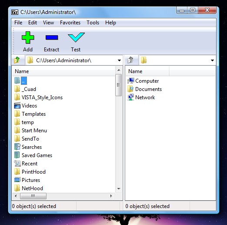Select the Start Menu folder icon
227x225 pixels.
pyautogui.click(x=17, y=130)
